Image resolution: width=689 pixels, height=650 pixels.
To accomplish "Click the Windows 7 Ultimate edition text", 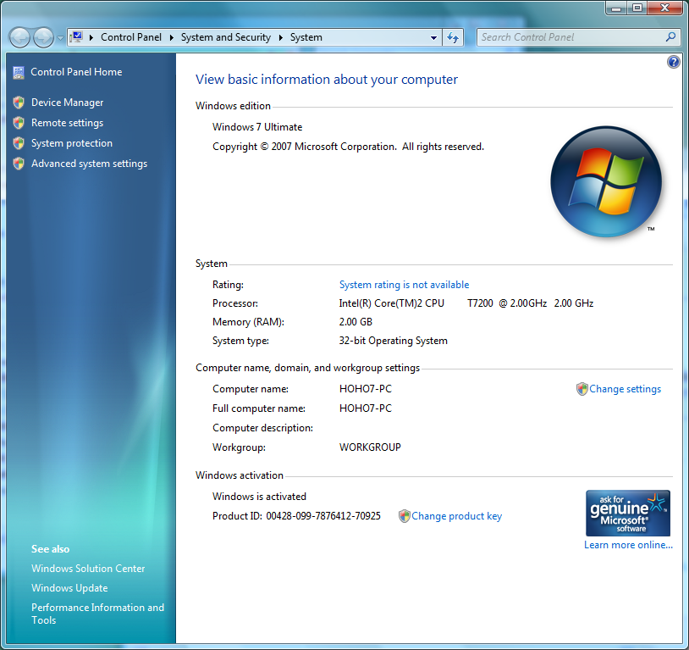I will click(x=257, y=127).
